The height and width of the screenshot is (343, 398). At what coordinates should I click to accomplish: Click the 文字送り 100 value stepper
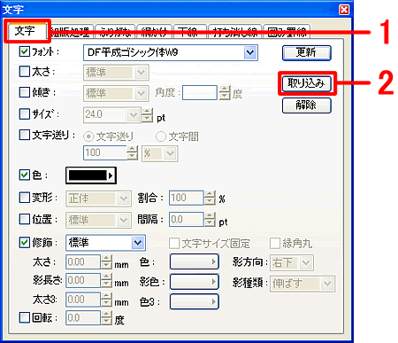132,152
